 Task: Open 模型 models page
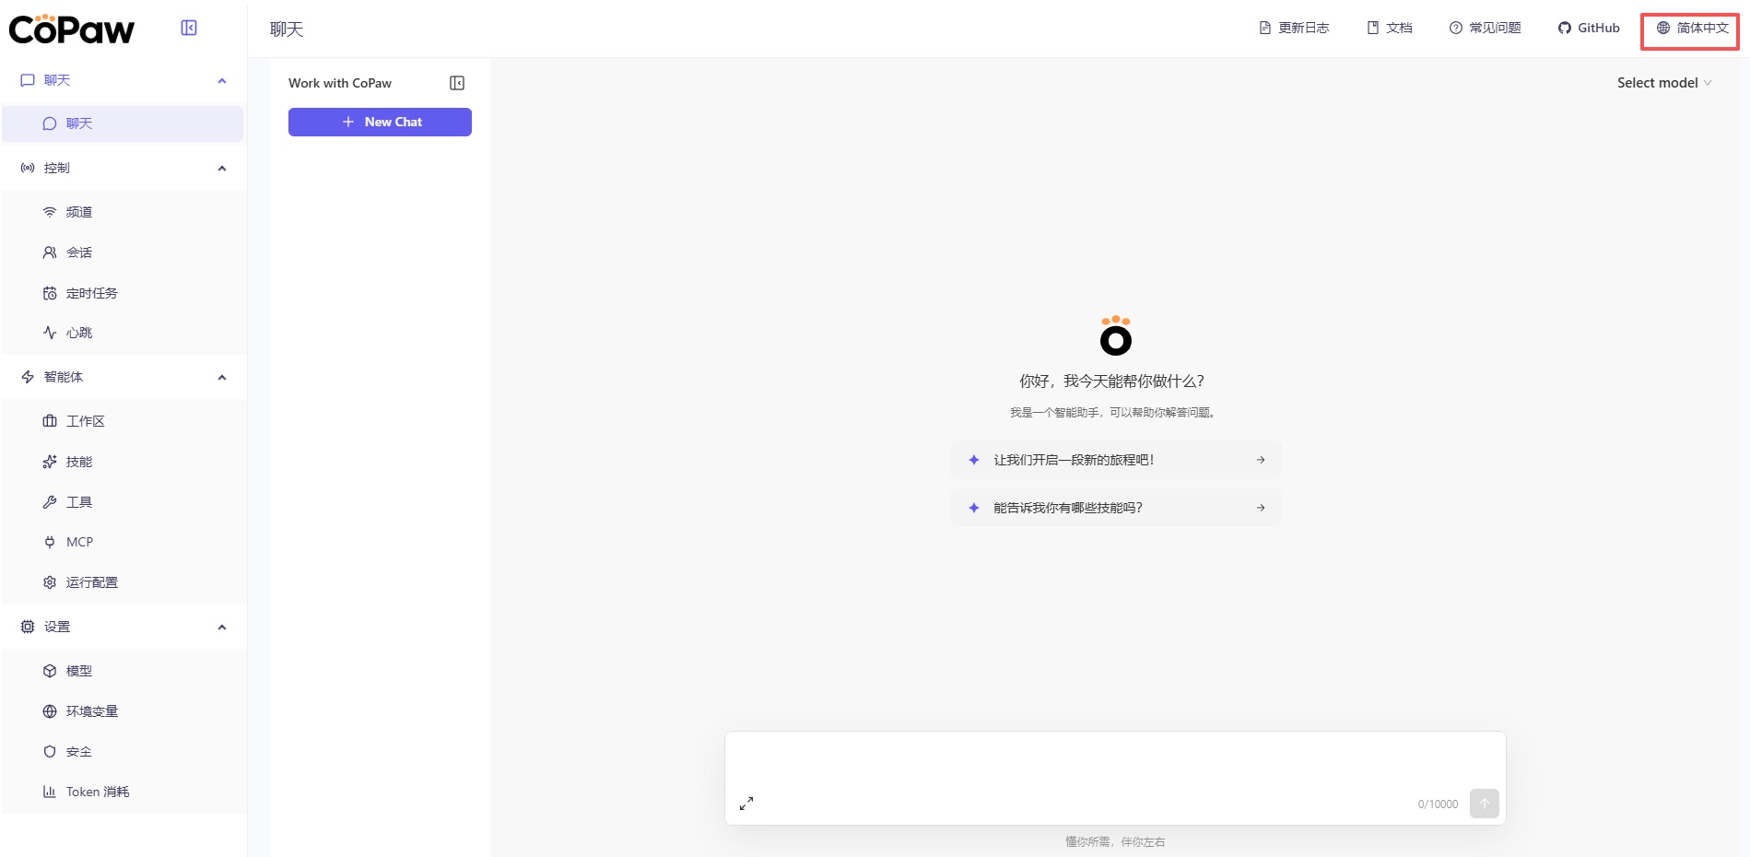pos(123,671)
